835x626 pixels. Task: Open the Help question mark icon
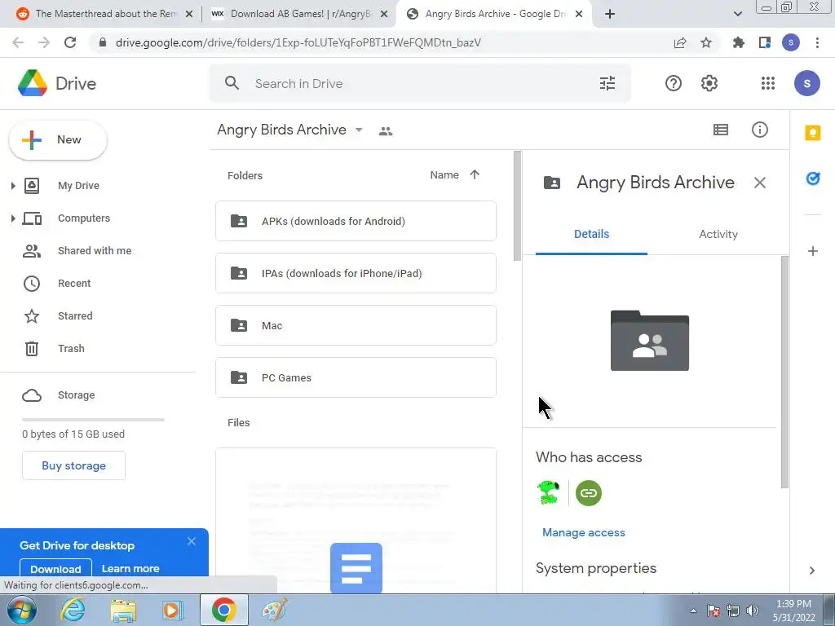point(673,83)
